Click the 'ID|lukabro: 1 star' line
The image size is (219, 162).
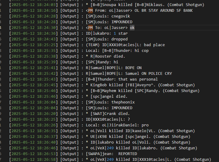[69, 33]
